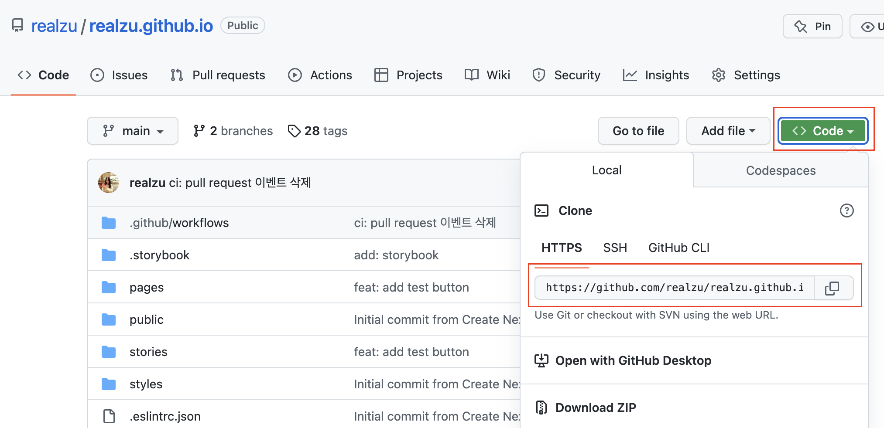Image resolution: width=884 pixels, height=428 pixels.
Task: Select the HTTPS clone option
Action: 562,248
